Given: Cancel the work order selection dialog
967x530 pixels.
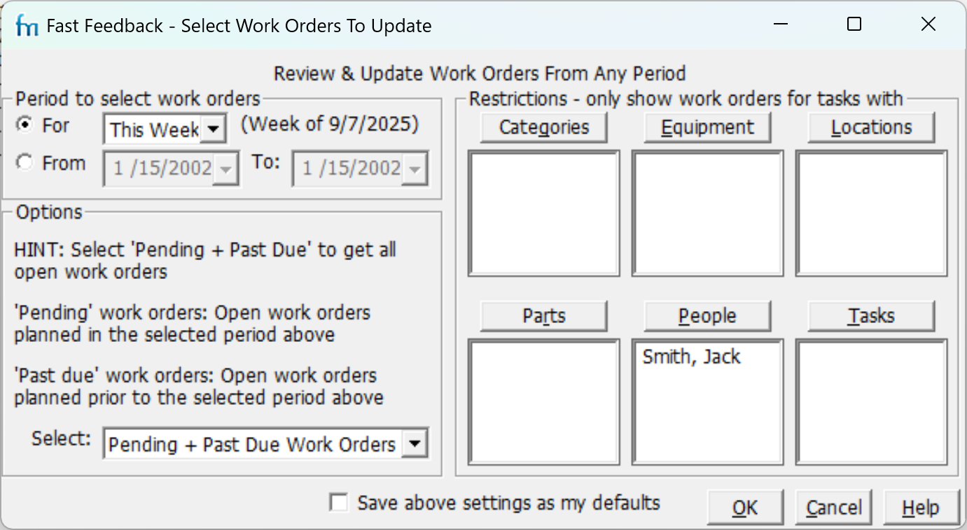Looking at the screenshot, I should coord(833,508).
